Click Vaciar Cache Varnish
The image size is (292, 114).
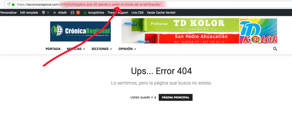[161, 13]
